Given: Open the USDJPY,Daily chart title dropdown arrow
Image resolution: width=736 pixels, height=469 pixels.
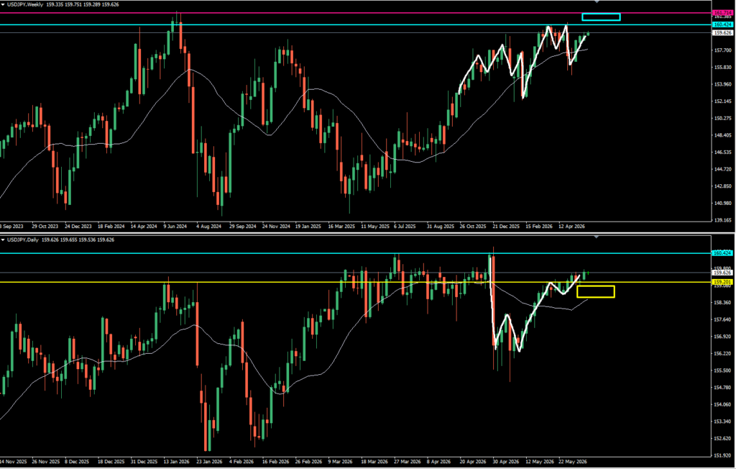Looking at the screenshot, I should pos(4,240).
